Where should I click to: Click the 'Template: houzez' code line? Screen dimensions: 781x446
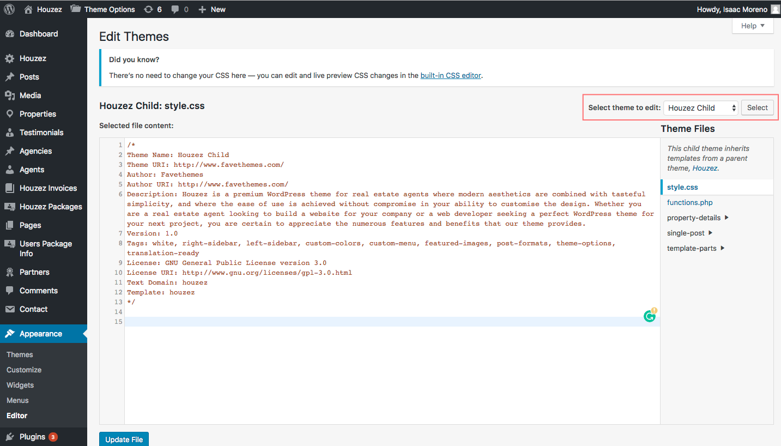click(x=161, y=292)
